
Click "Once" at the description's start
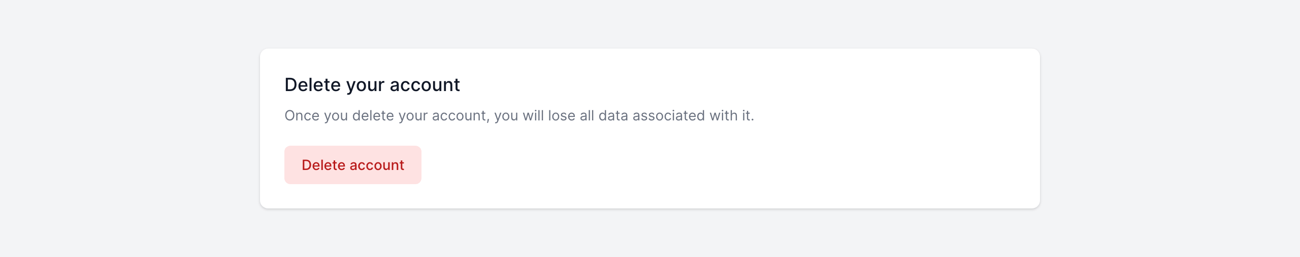(x=302, y=116)
